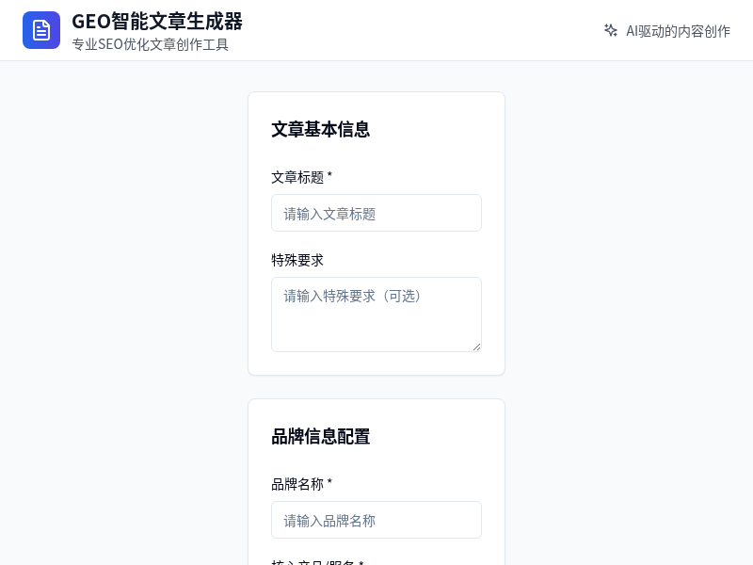Click the 品牌信息配置 section heading
The image size is (753, 565).
320,437
